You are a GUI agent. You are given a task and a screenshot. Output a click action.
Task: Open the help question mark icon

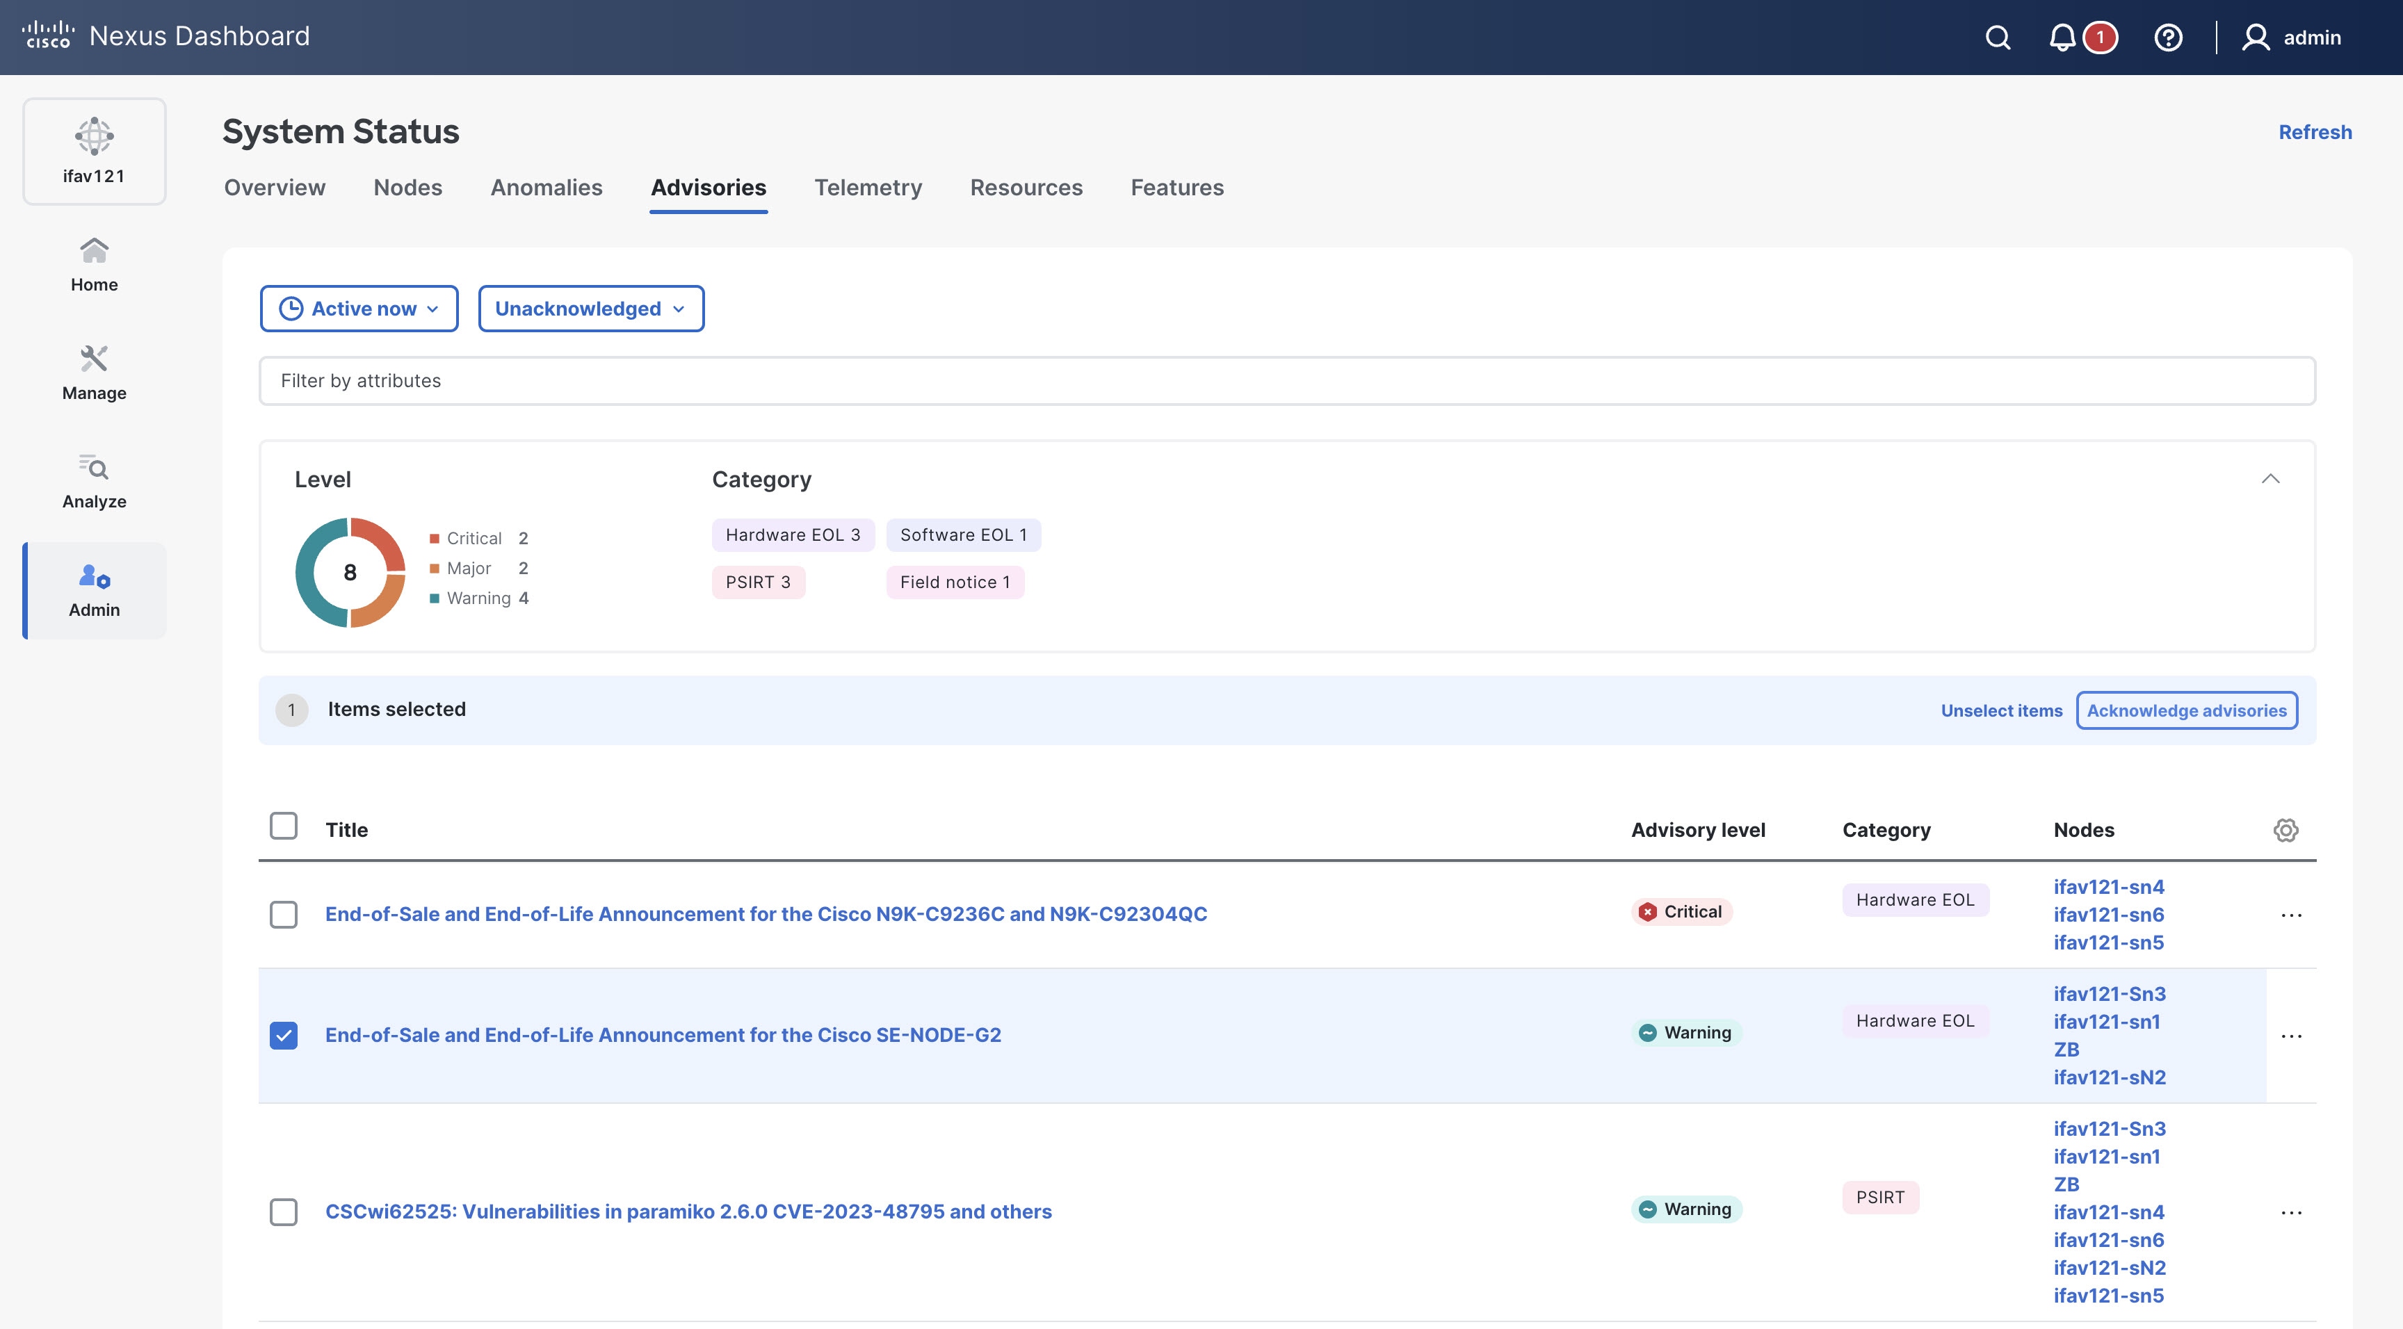[x=2168, y=38]
